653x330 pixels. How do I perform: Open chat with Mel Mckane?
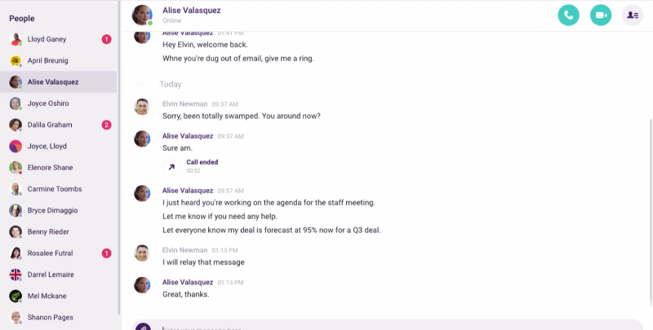46,296
